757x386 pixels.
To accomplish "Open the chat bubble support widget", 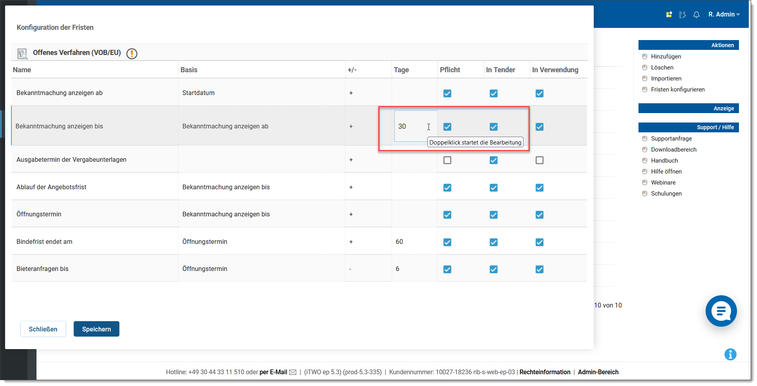I will pos(721,311).
